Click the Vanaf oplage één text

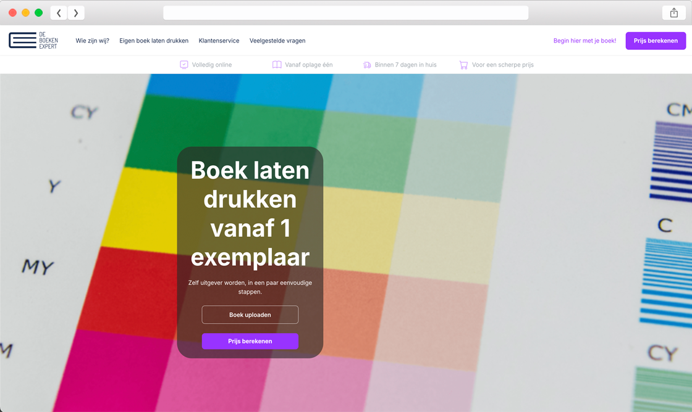coord(309,65)
